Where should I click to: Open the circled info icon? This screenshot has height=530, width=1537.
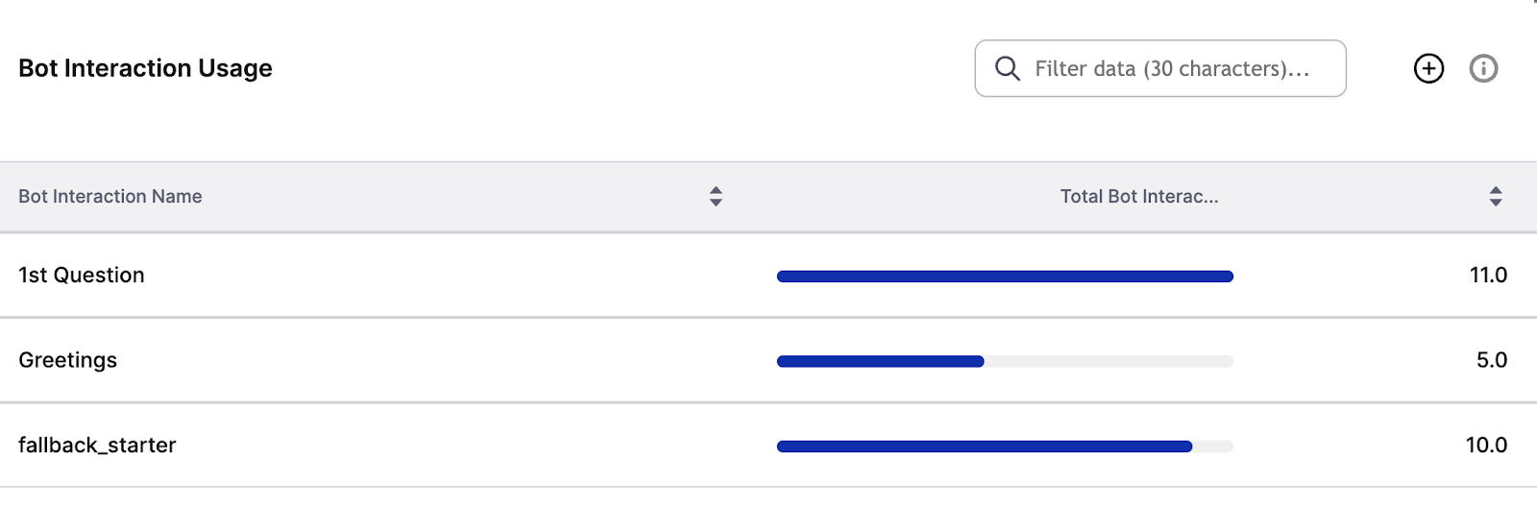(1483, 68)
